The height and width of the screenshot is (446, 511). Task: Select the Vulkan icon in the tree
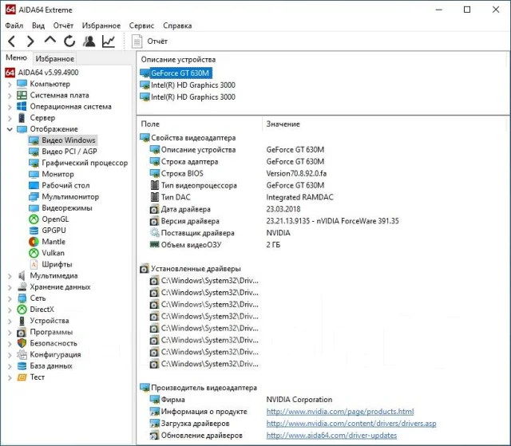[34, 253]
